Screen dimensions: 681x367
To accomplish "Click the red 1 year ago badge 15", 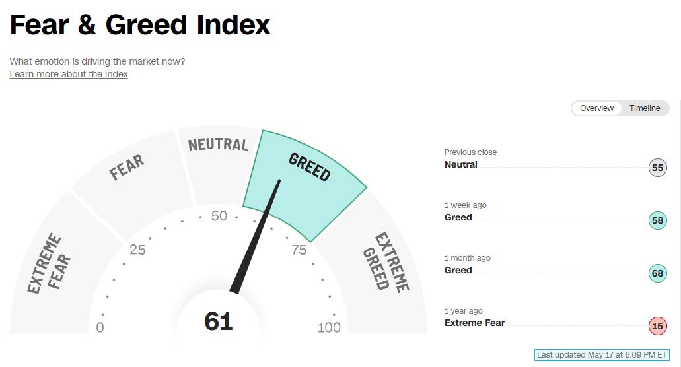I will (657, 326).
